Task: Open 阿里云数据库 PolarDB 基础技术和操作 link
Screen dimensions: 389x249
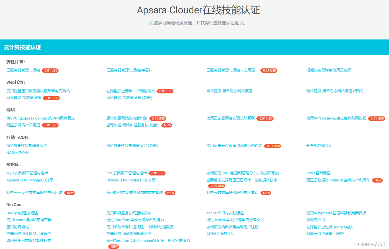Action: (338, 180)
